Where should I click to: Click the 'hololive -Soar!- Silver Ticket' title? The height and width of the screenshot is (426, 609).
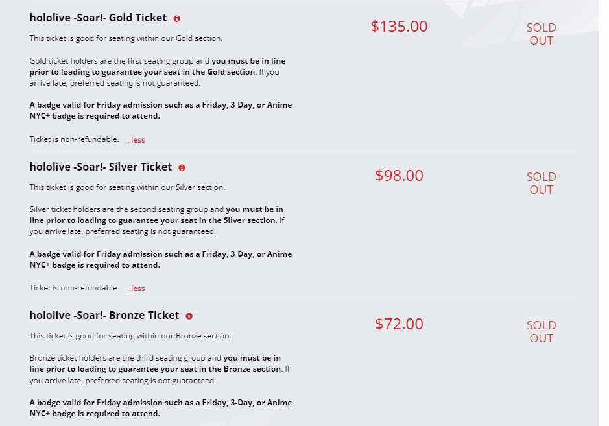click(101, 167)
